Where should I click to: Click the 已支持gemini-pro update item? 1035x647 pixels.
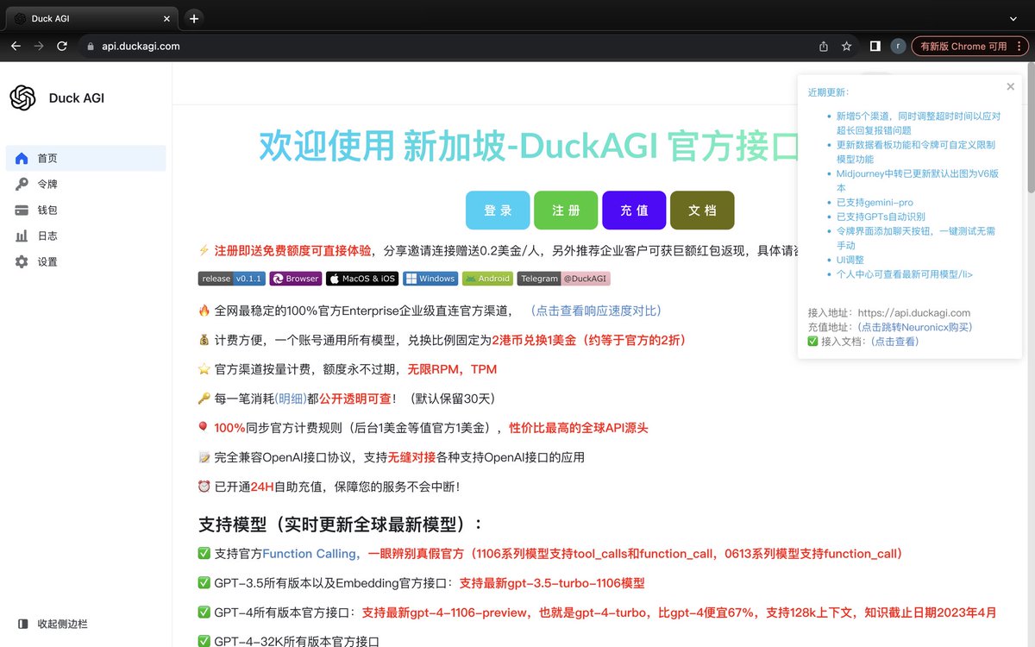[x=875, y=202]
